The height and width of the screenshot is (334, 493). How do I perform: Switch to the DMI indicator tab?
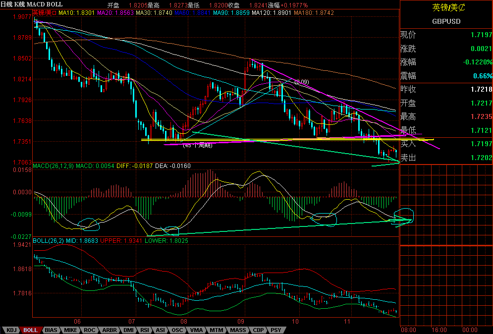click(128, 330)
